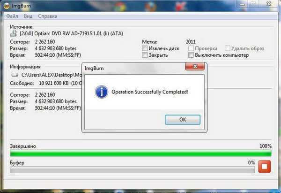The width and height of the screenshot is (281, 193).
Task: Click the blue information icon in dialog
Action: [102, 92]
